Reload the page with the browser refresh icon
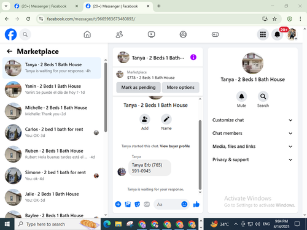 tap(28, 19)
